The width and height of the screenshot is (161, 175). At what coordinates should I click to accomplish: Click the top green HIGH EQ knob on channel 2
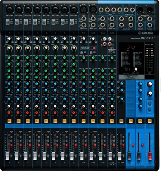tap(18, 58)
